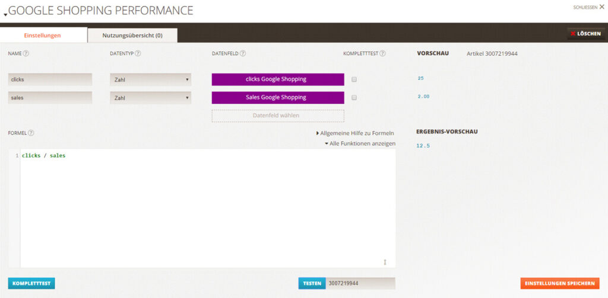Select the clicks Google Shopping data field
This screenshot has height=298, width=608.
(278, 79)
